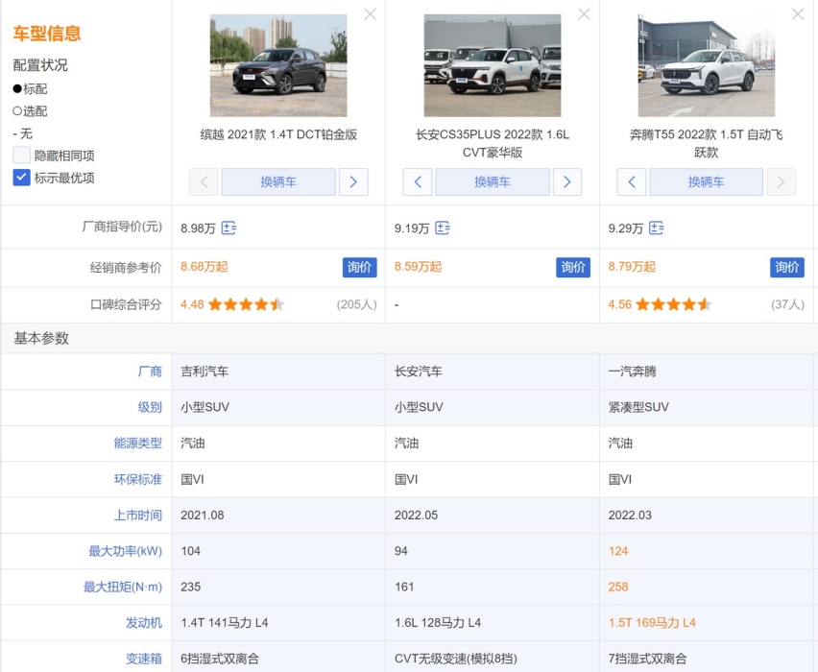Image resolution: width=818 pixels, height=672 pixels.
Task: Open the 奔腾T55 car photo
Action: 707,65
